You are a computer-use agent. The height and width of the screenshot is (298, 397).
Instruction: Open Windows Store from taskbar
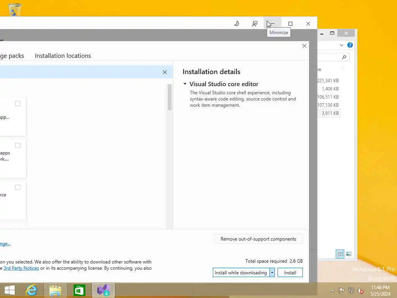pyautogui.click(x=79, y=290)
